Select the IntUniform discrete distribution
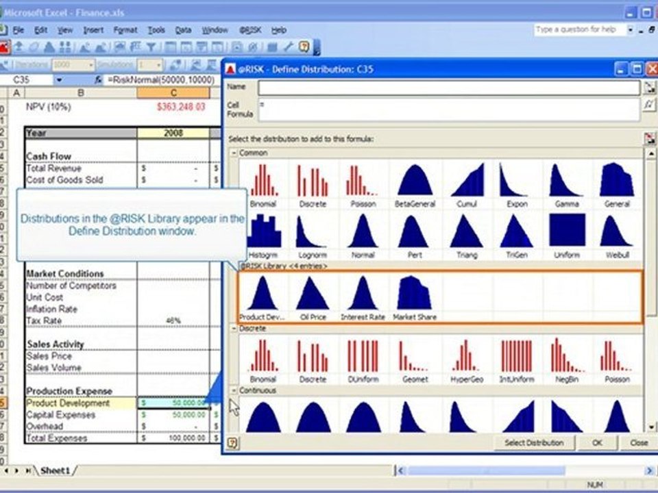 (517, 361)
